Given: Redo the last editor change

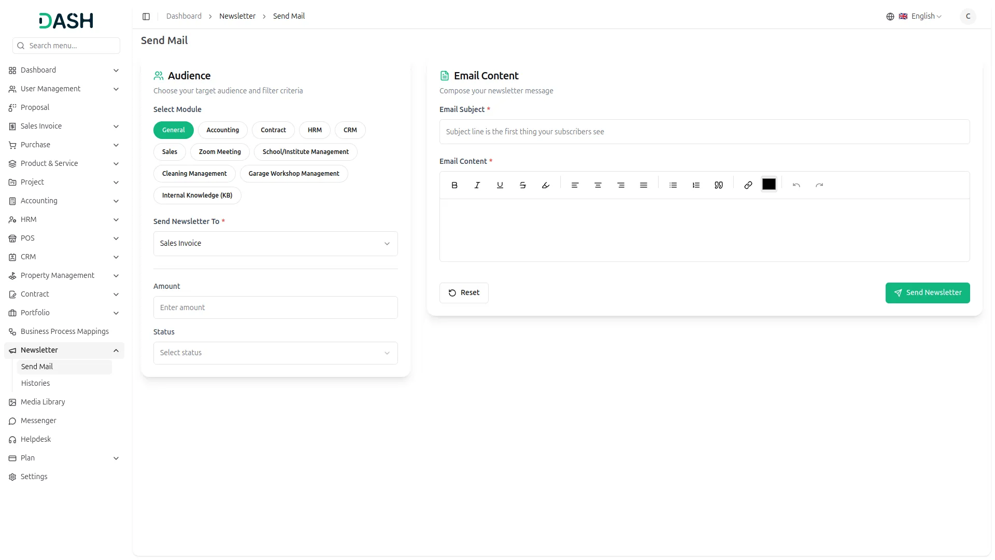Looking at the screenshot, I should [819, 185].
